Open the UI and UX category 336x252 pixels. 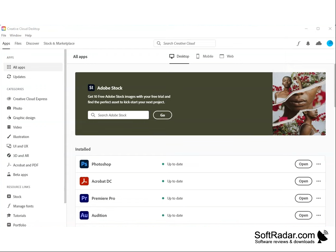[x=33, y=146]
